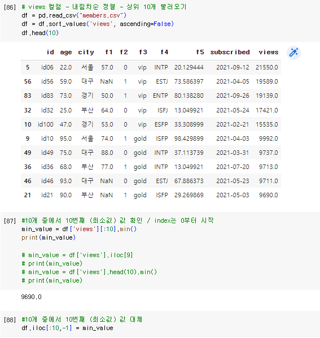Click the 'id' column header

tap(50, 52)
